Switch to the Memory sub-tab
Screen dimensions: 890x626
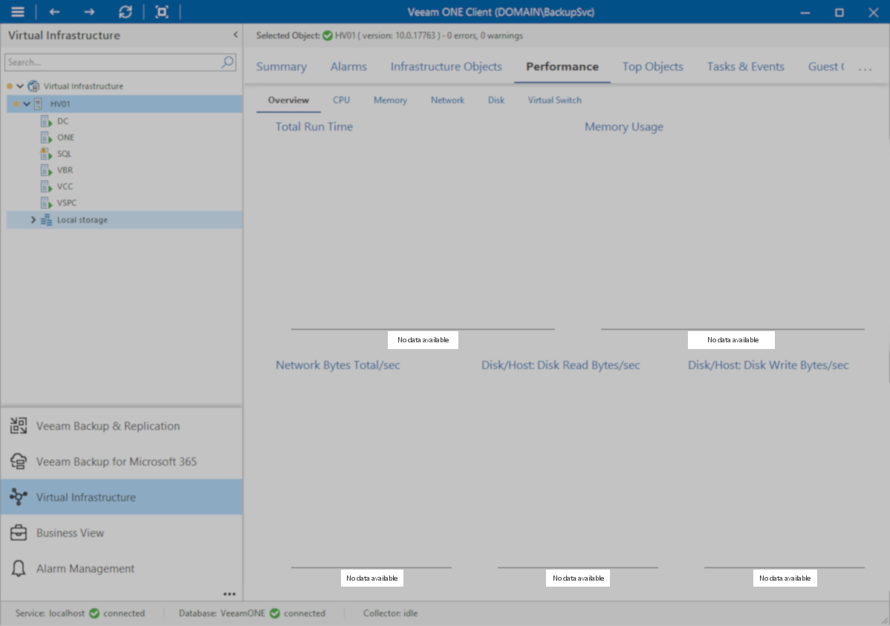[390, 100]
